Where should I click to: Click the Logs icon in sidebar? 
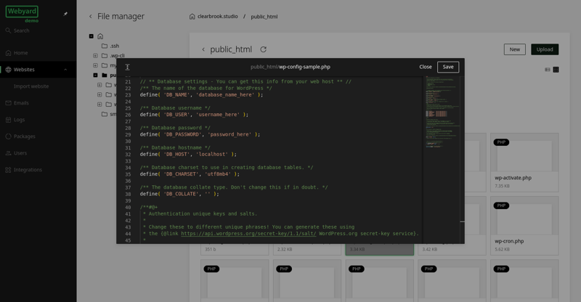coord(8,120)
